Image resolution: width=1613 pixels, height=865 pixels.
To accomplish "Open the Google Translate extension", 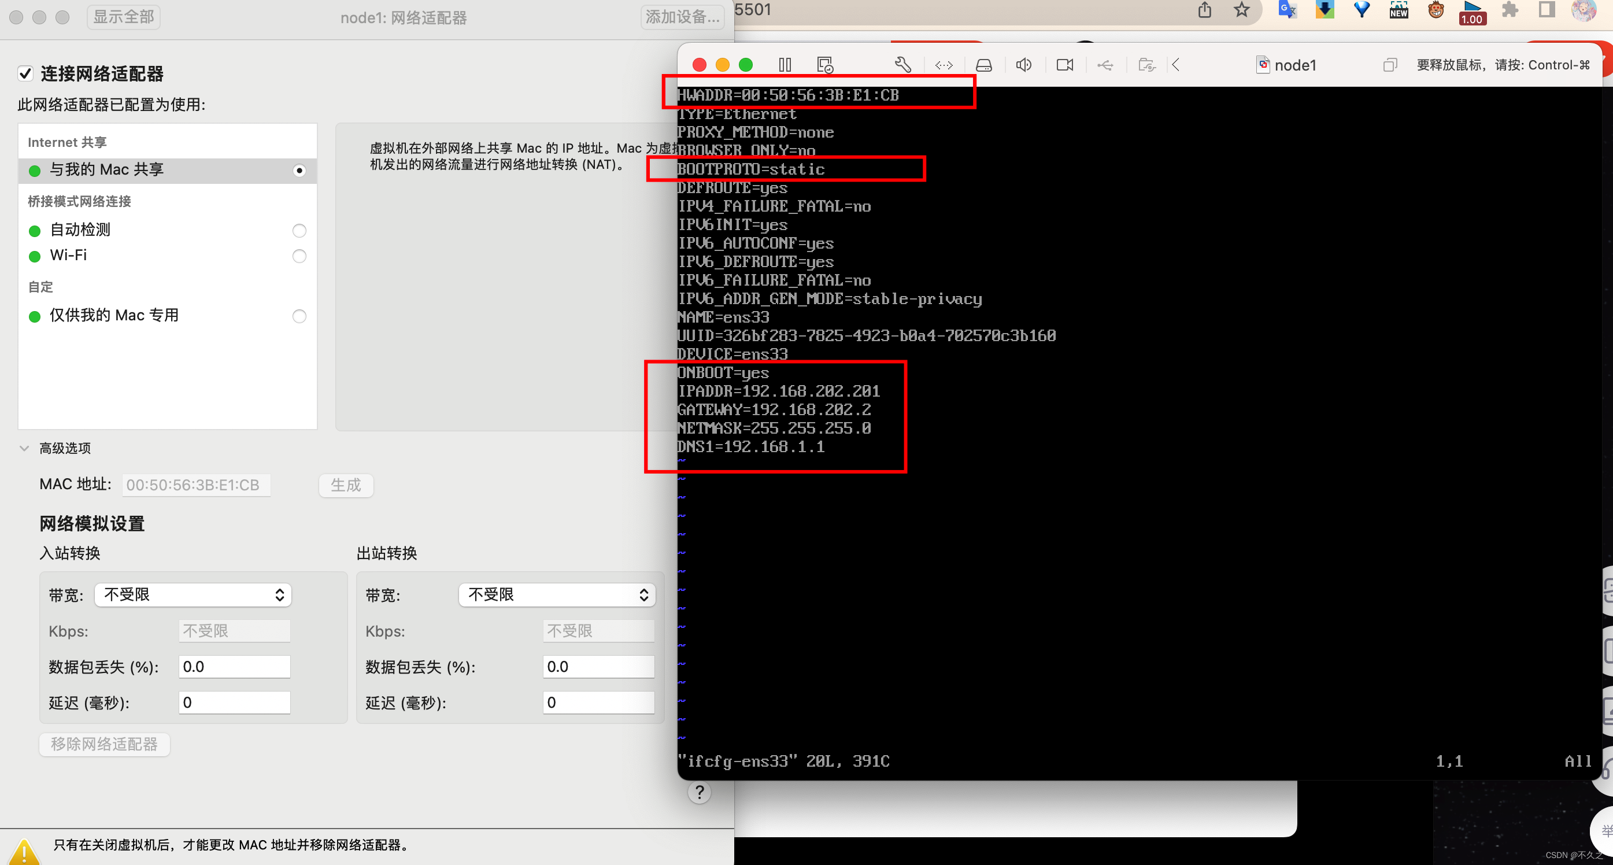I will [x=1288, y=10].
